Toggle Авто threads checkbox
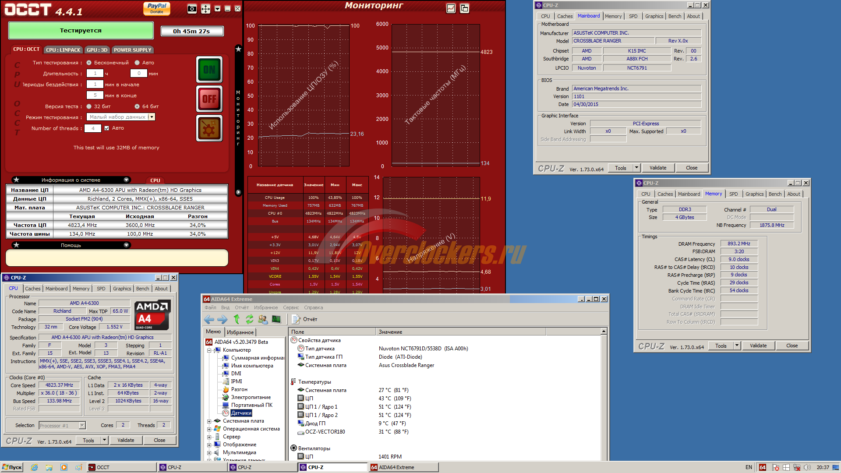The image size is (841, 473). tap(106, 128)
